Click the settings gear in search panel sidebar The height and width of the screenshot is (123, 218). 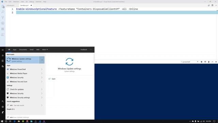(3, 107)
